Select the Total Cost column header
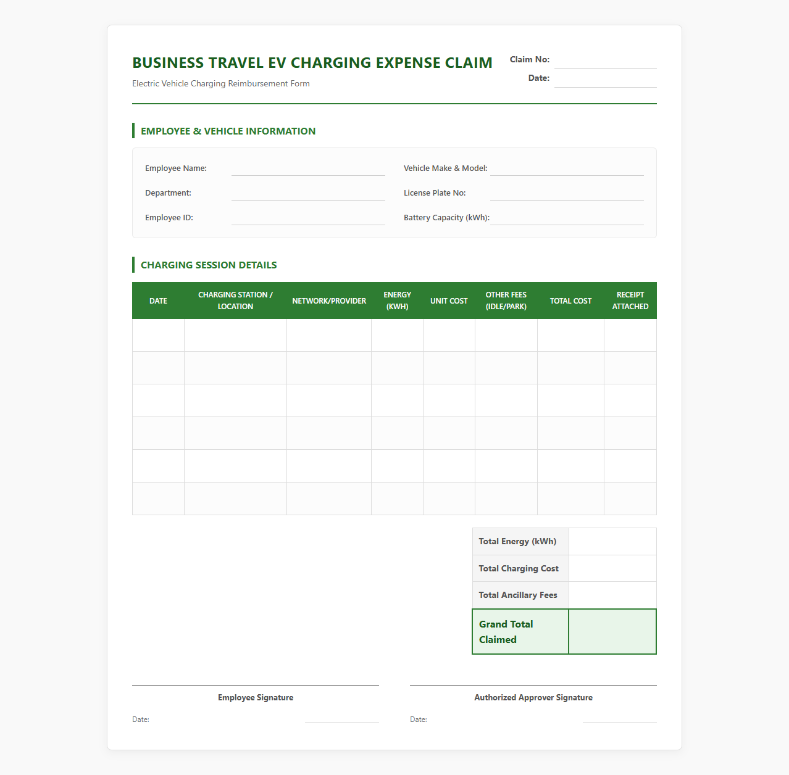The width and height of the screenshot is (789, 775). click(570, 300)
